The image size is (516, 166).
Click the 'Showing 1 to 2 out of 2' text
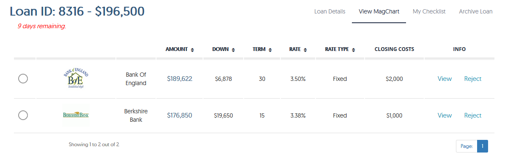pos(94,145)
